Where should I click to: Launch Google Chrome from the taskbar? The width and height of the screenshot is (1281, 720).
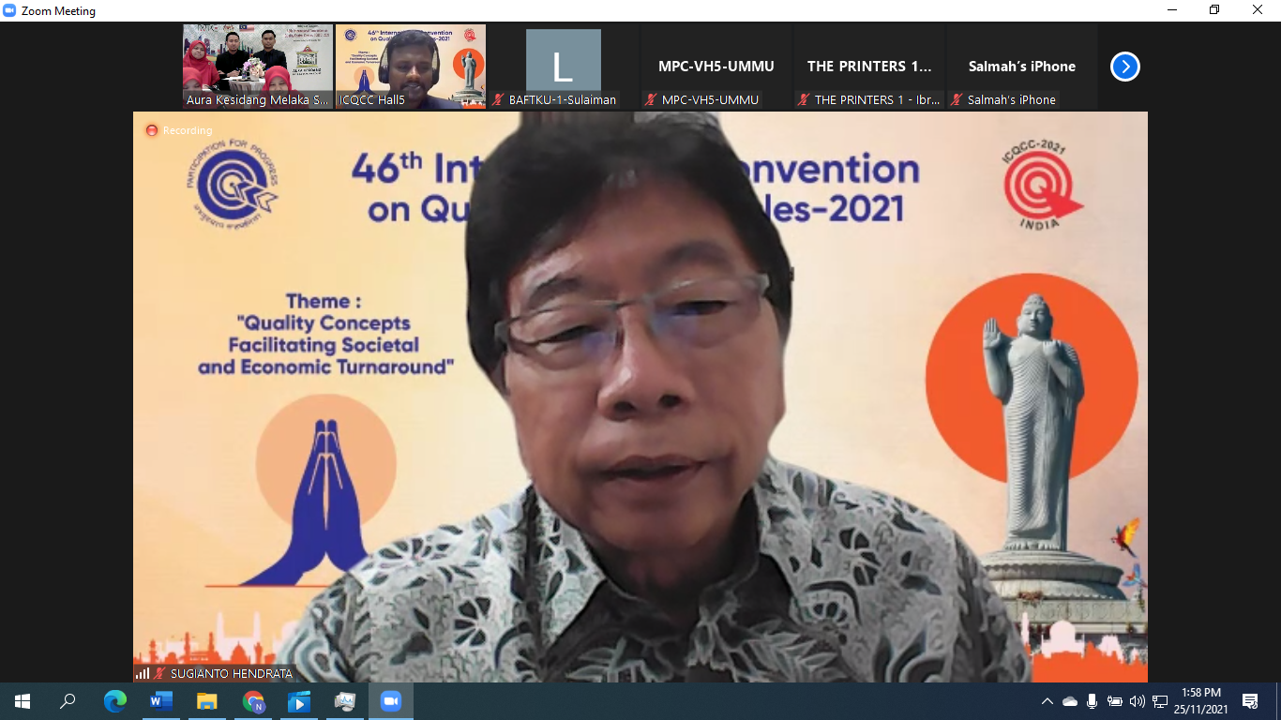(x=253, y=699)
